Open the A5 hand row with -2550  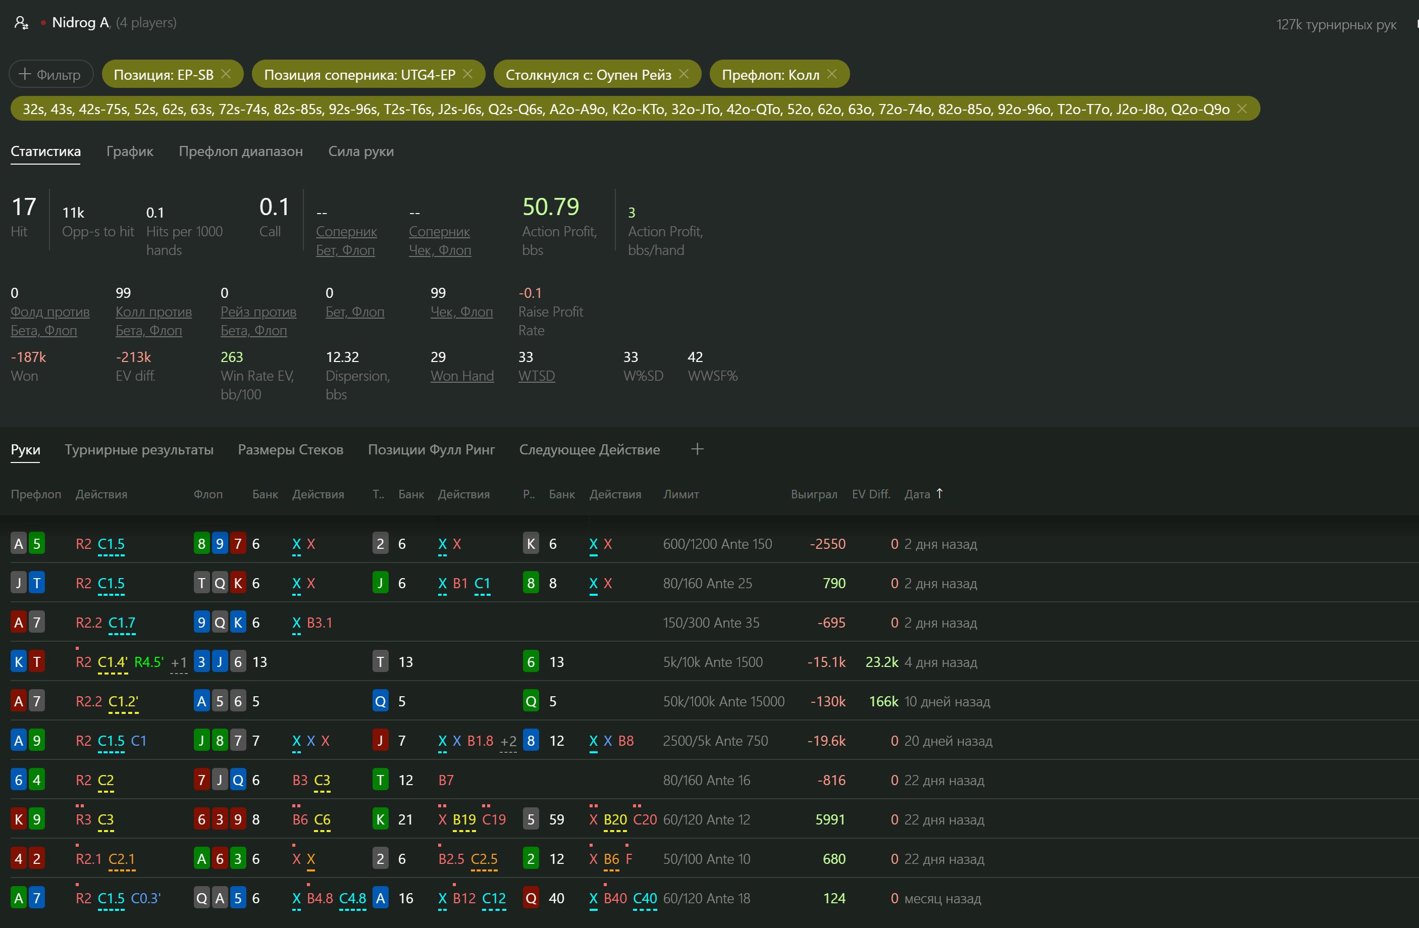pyautogui.click(x=710, y=544)
